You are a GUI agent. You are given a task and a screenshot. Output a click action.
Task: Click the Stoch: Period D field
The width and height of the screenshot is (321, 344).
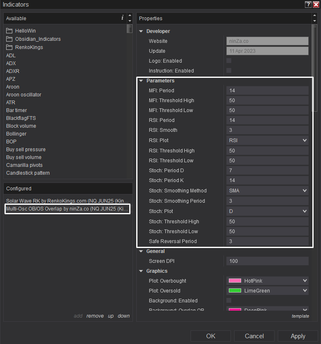[x=267, y=170]
